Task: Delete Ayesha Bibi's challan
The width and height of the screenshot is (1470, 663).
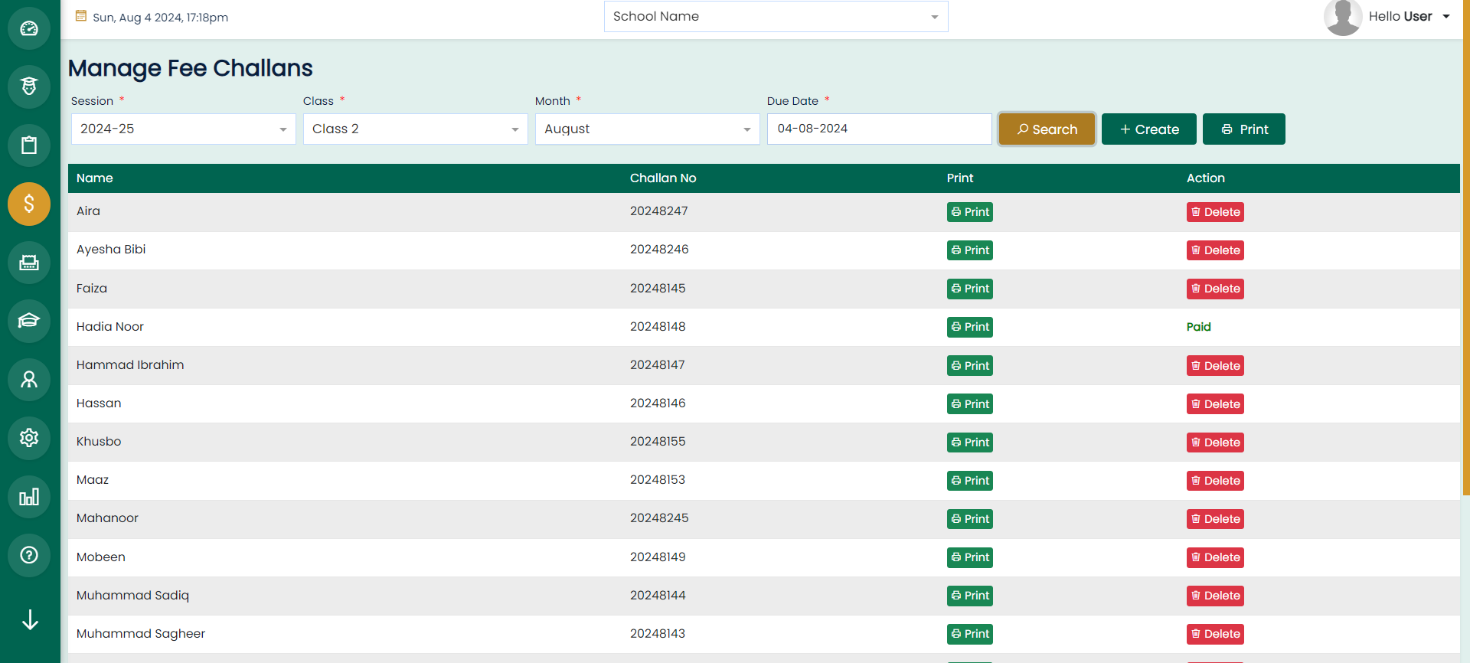Action: pyautogui.click(x=1215, y=250)
